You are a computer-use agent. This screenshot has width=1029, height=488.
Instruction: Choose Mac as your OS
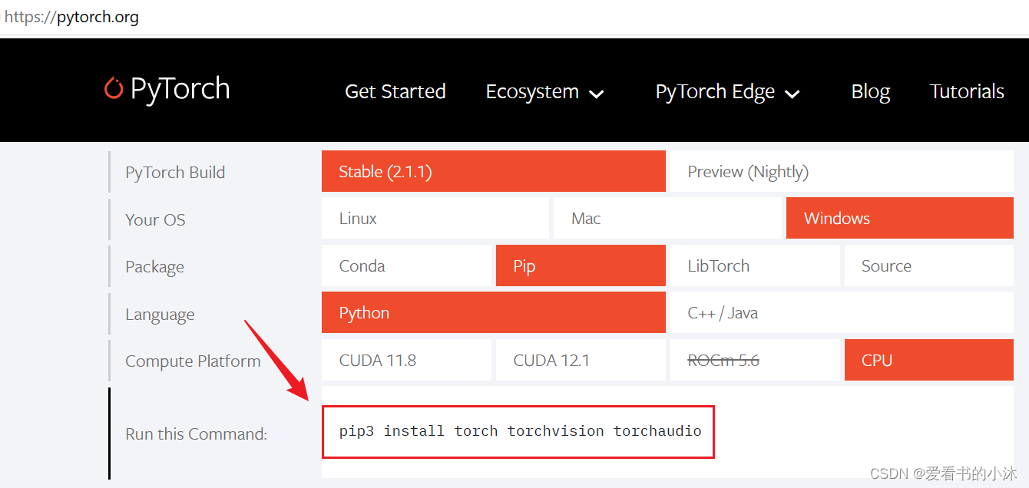pyautogui.click(x=667, y=218)
